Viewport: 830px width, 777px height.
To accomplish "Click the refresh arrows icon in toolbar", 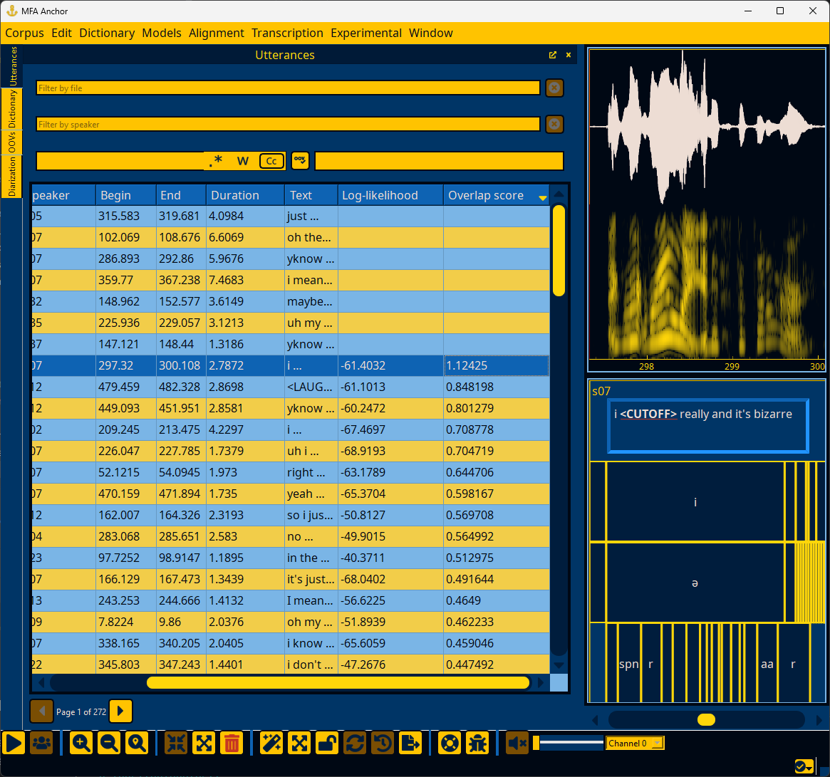I will pyautogui.click(x=355, y=743).
